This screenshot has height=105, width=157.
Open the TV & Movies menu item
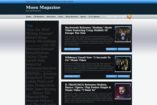click(x=94, y=17)
